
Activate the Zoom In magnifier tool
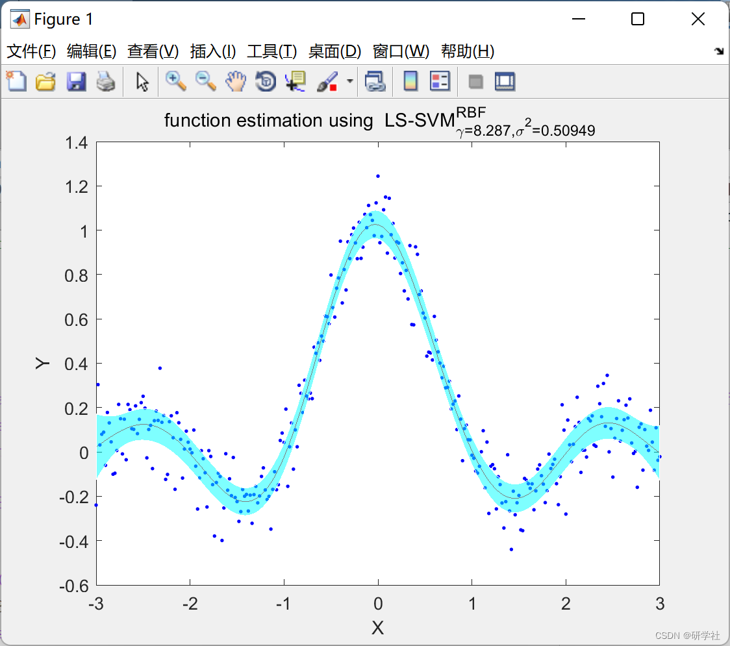(176, 81)
